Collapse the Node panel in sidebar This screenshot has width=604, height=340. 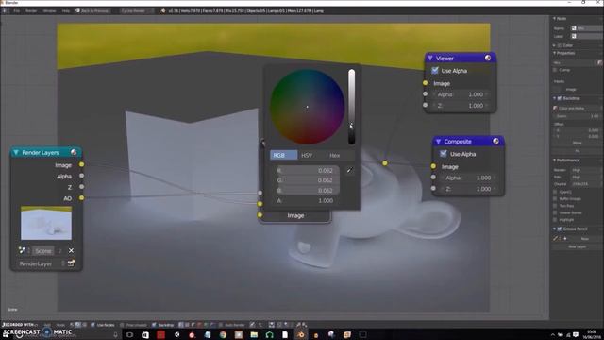coord(555,18)
